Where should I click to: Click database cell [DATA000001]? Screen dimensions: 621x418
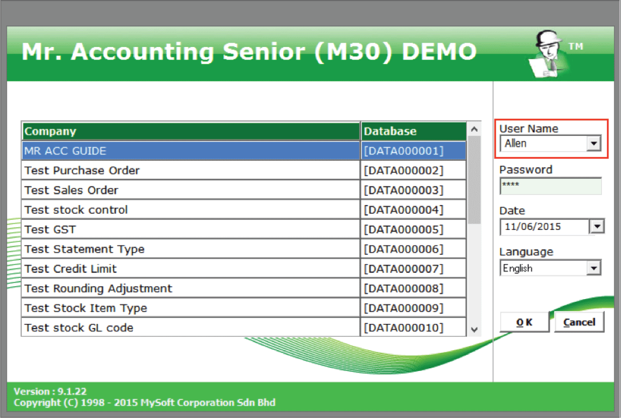(x=414, y=151)
